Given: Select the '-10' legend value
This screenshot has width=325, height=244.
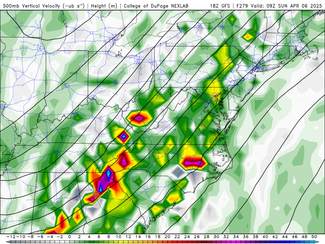Looking at the screenshot, I should [x=20, y=237].
